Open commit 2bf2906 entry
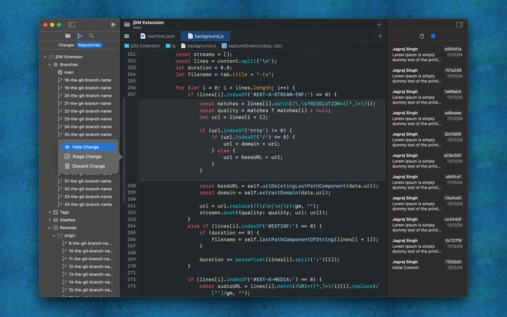This screenshot has width=507, height=317. pyautogui.click(x=427, y=139)
